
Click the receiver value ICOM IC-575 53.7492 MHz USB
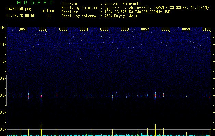137,12
